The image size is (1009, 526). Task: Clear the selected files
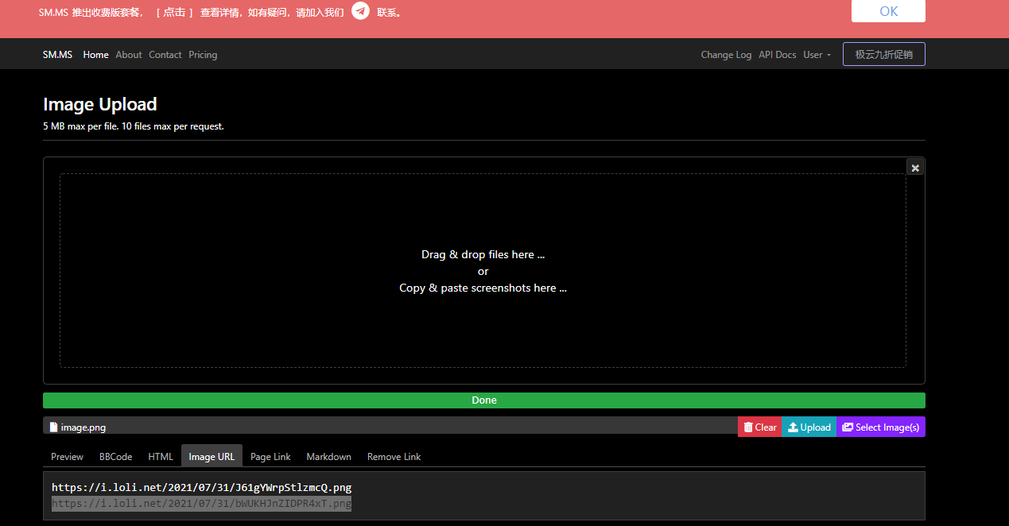point(760,427)
